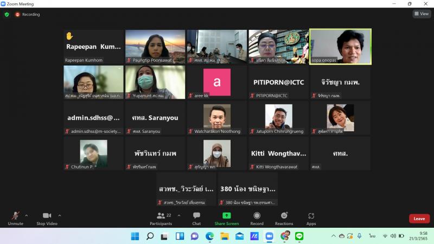
Task: Select Kitti Wongthavarawat tile
Action: (x=279, y=153)
